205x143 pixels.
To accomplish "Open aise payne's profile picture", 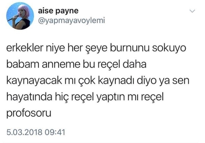I will pyautogui.click(x=20, y=16).
